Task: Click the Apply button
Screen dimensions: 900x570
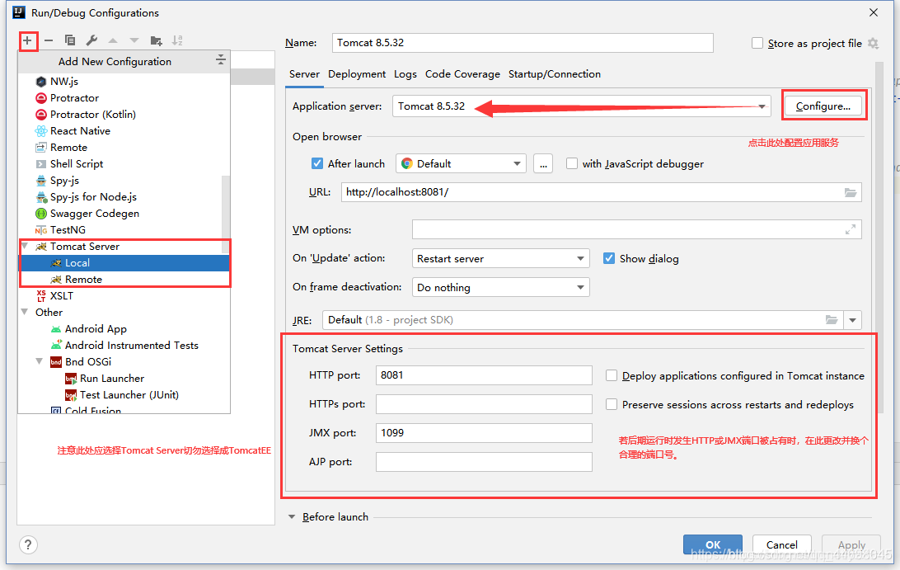Action: click(852, 544)
